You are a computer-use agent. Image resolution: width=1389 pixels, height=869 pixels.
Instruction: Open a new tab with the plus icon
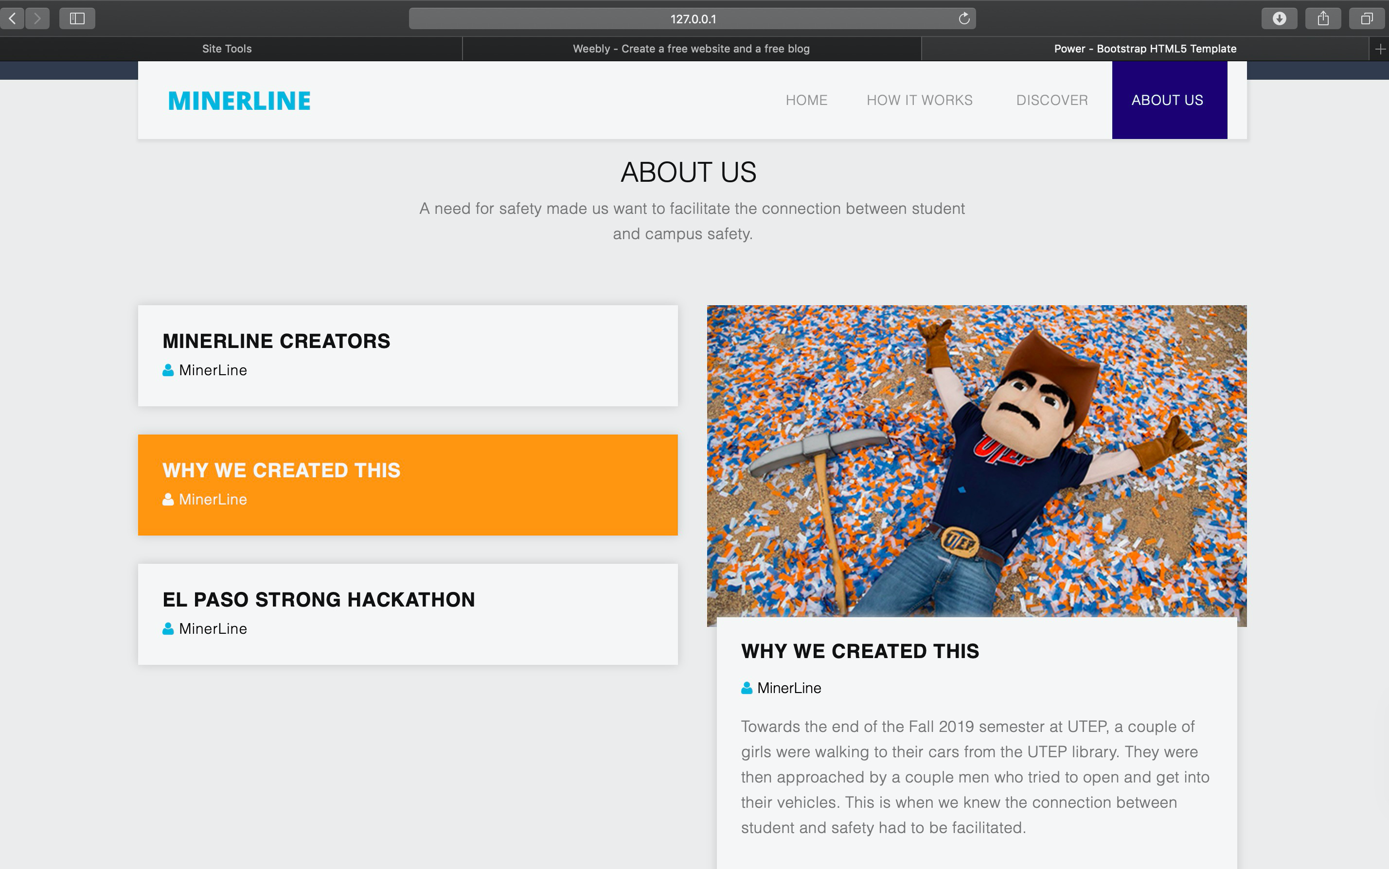tap(1380, 49)
